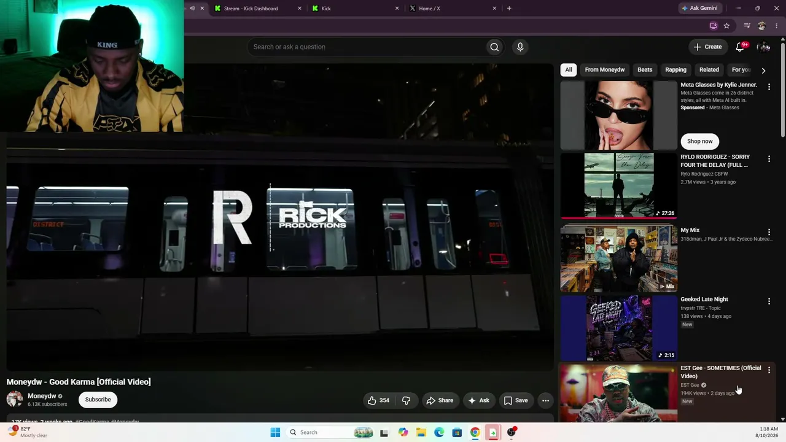Open File Explorer from the taskbar
The height and width of the screenshot is (442, 786).
[421, 432]
